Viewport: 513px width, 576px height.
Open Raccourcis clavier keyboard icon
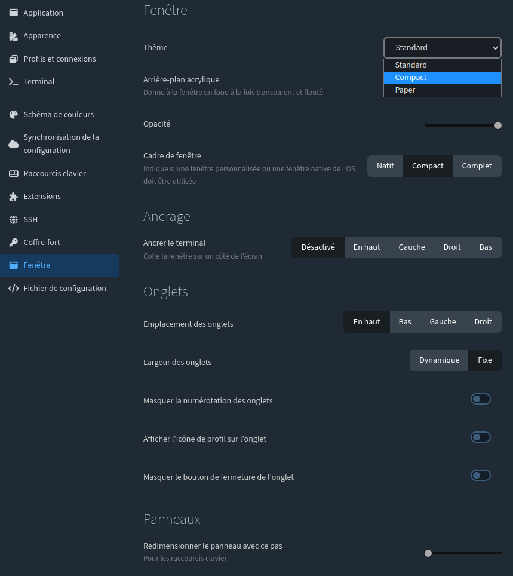click(x=13, y=174)
